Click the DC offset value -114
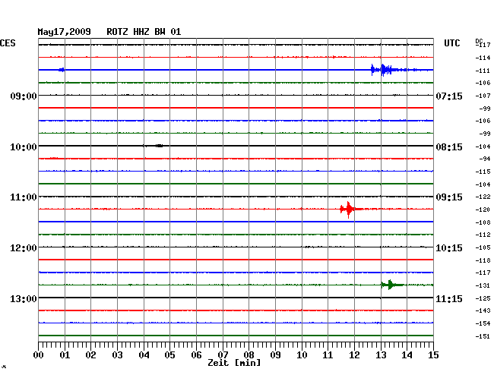 (x=483, y=58)
